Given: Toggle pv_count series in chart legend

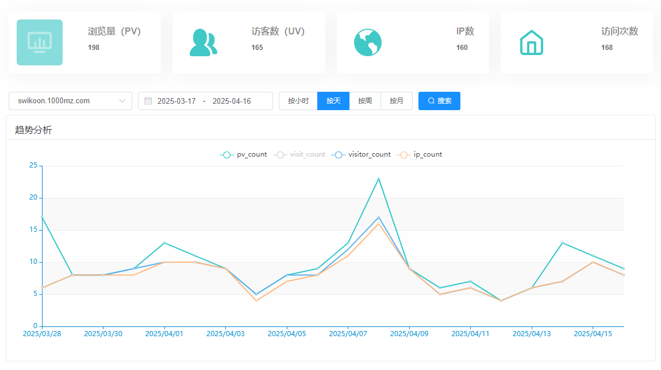Looking at the screenshot, I should pos(244,154).
